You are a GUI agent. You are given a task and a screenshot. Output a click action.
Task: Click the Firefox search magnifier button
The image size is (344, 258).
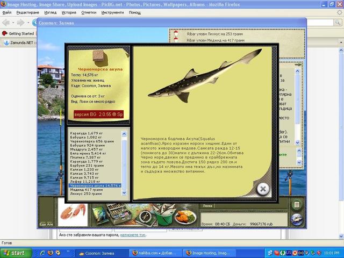[x=337, y=23]
